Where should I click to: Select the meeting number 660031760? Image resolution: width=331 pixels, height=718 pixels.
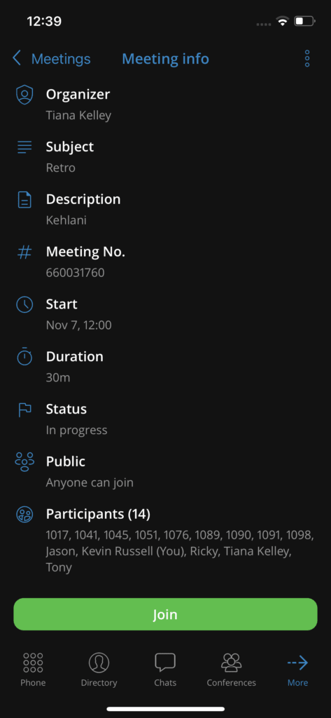pyautogui.click(x=76, y=273)
